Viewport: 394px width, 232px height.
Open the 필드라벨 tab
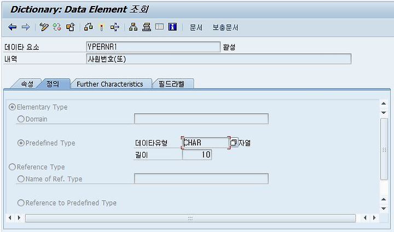[171, 84]
